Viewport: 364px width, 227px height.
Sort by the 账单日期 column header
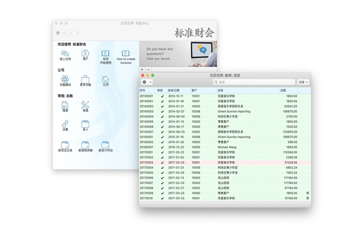(x=177, y=90)
